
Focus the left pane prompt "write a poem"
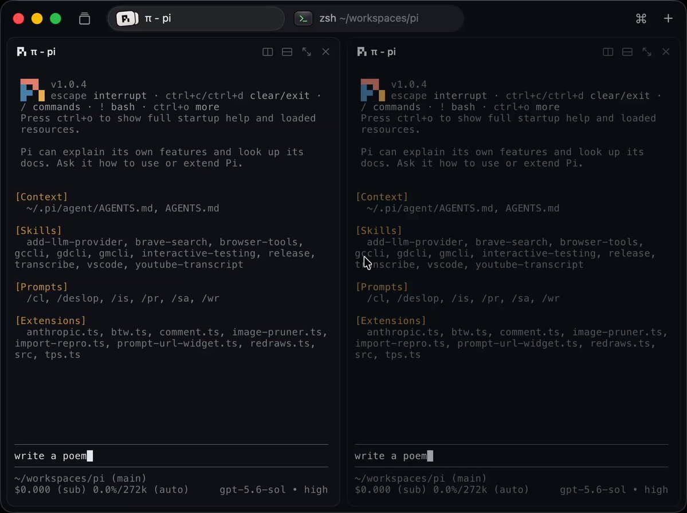tap(171, 456)
